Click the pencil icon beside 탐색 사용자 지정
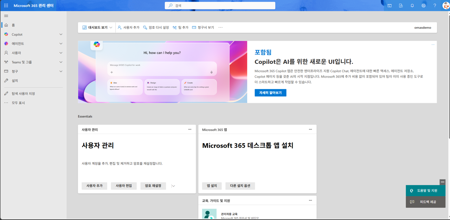 [6, 94]
